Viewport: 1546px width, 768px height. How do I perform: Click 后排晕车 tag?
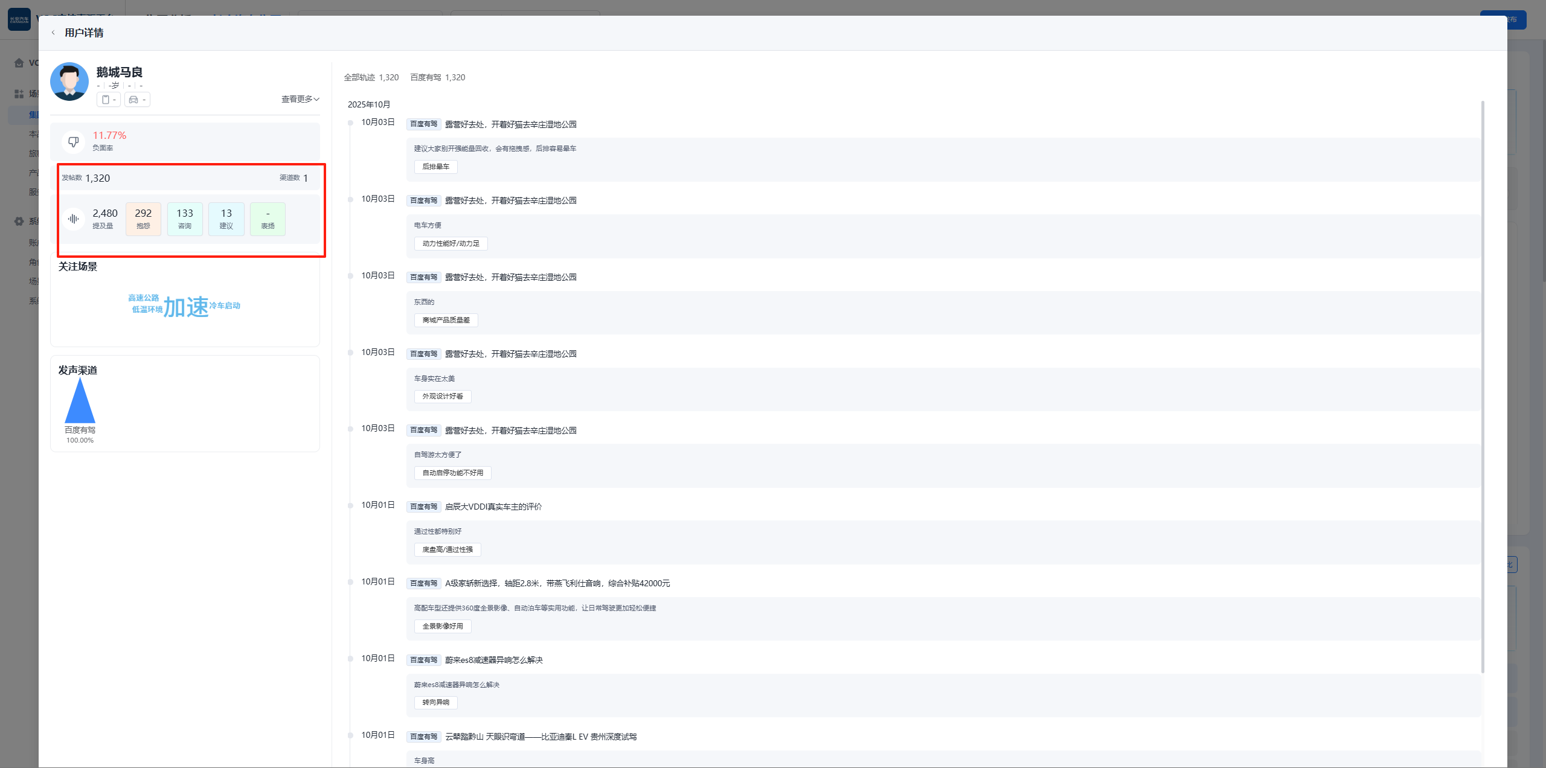pyautogui.click(x=435, y=167)
